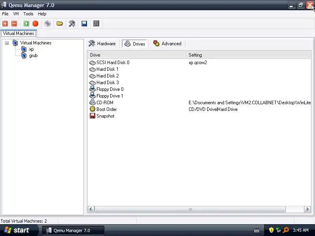Sort by the Drive column header
315x236 pixels.
pyautogui.click(x=137, y=55)
